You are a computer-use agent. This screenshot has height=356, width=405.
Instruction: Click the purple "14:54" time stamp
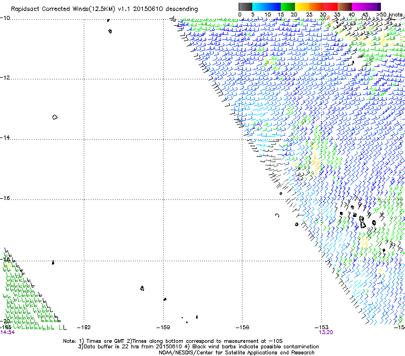click(8, 332)
